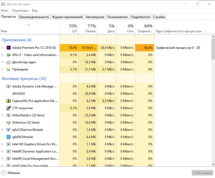Click the scrollbar up arrow
The width and height of the screenshot is (215, 178).
coord(213,37)
